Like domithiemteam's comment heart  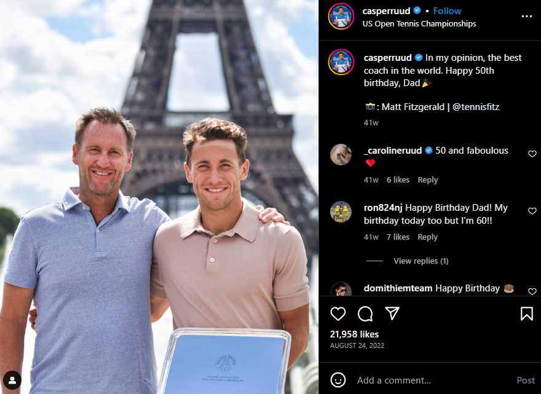(532, 291)
